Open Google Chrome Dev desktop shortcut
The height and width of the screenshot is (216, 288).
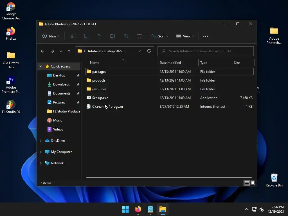[11, 11]
